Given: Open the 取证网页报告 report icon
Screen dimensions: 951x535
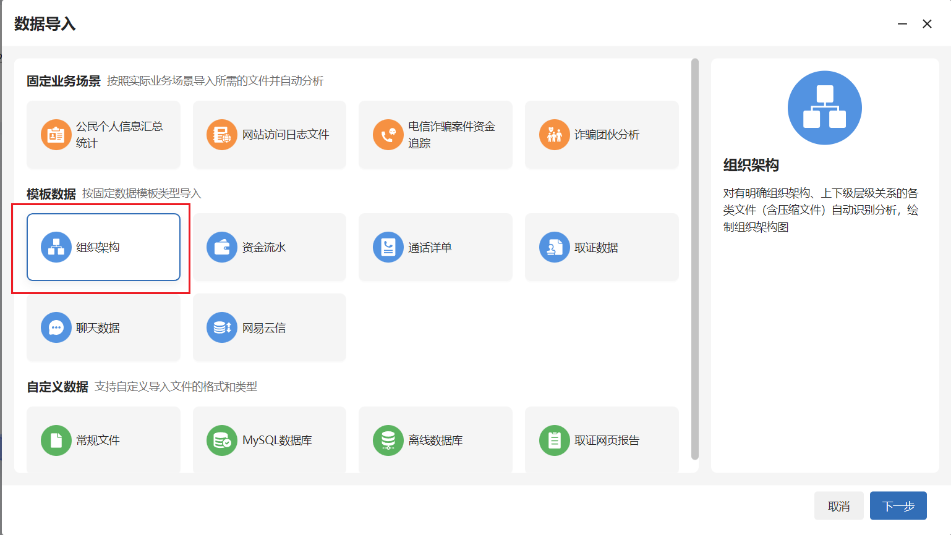Looking at the screenshot, I should (554, 440).
